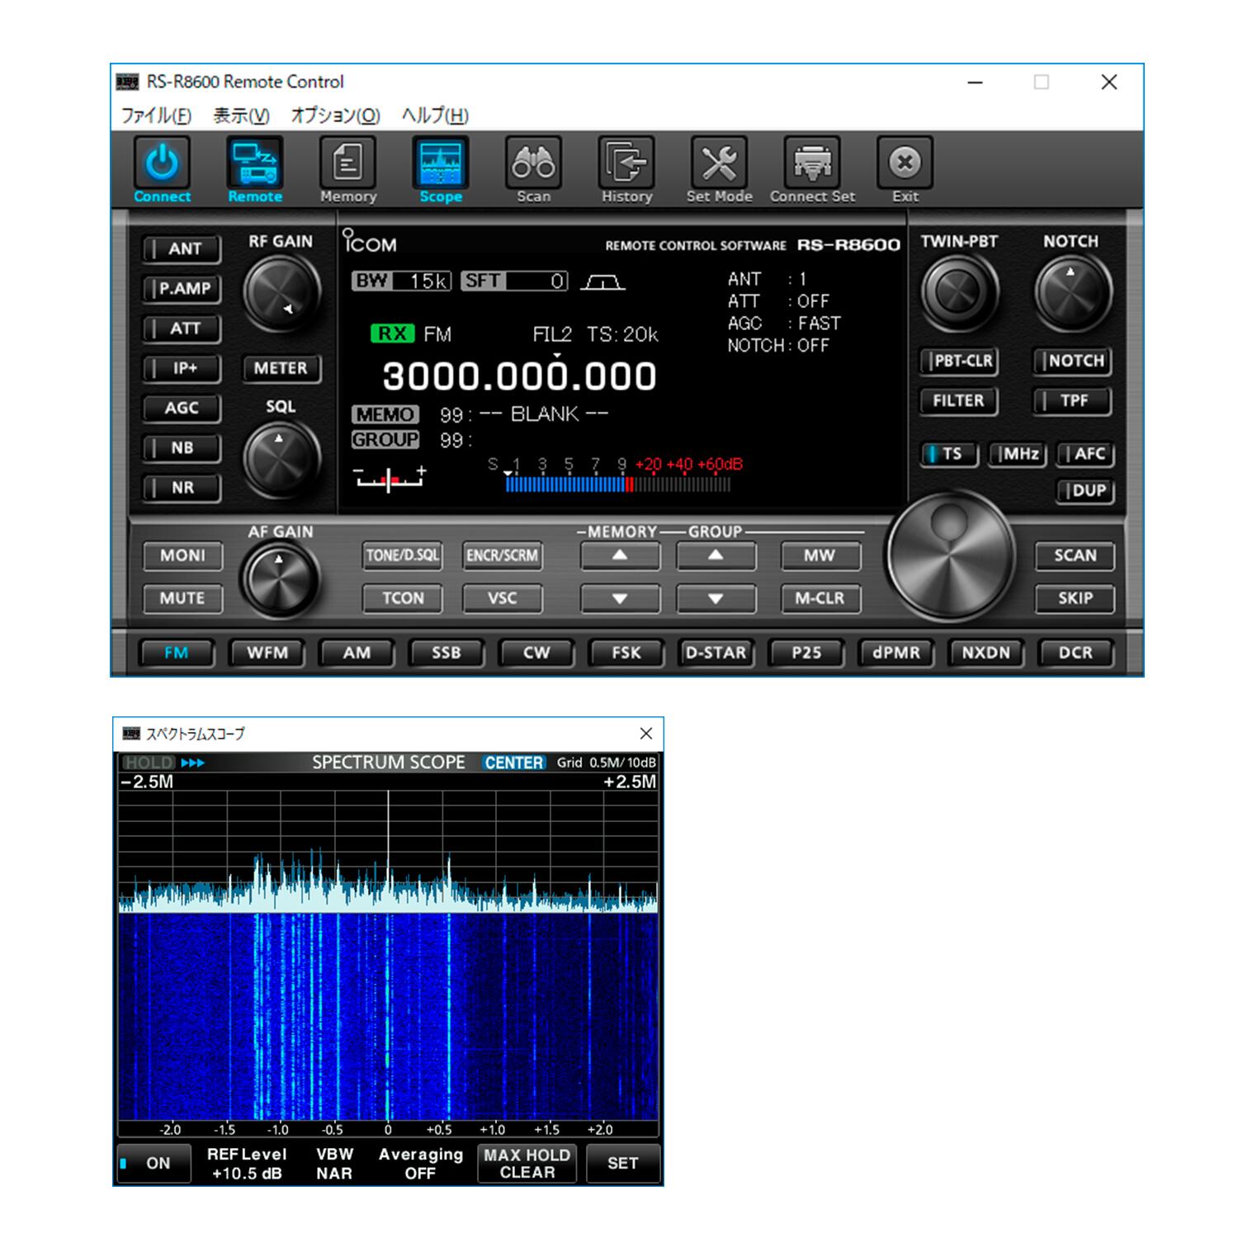
Task: Toggle the AFC button
Action: pos(1085,454)
